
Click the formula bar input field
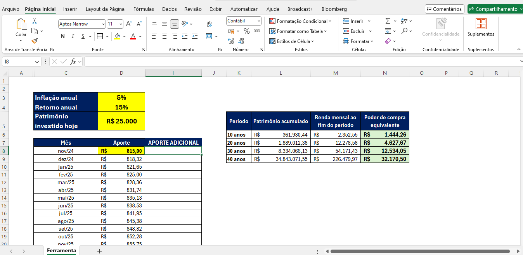[x=301, y=62]
